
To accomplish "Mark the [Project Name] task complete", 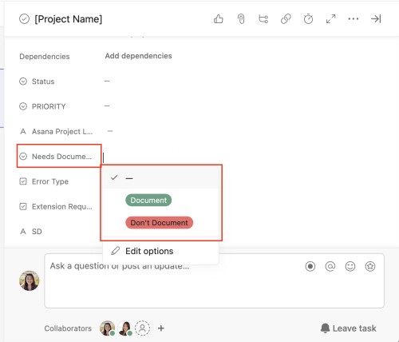I will pos(24,19).
